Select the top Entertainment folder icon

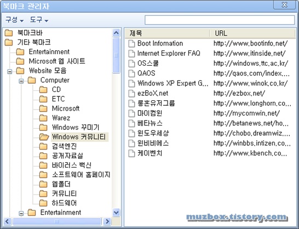click(x=20, y=51)
